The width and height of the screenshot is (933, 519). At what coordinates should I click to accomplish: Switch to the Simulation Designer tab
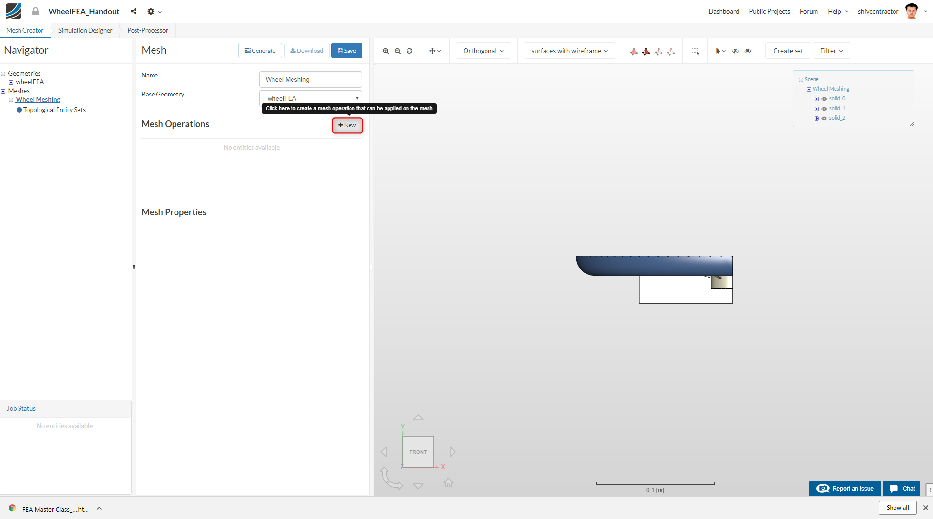(x=85, y=30)
